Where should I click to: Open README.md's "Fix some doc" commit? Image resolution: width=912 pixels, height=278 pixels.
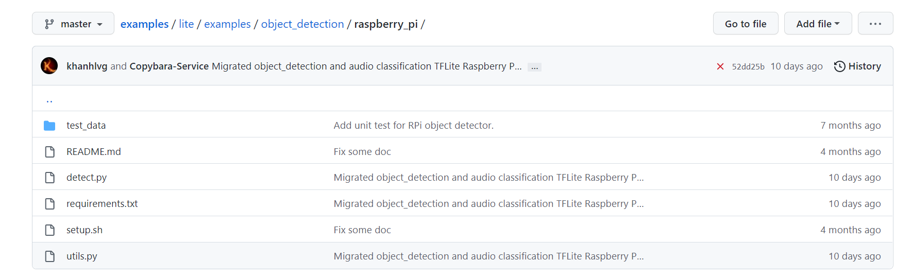coord(362,152)
